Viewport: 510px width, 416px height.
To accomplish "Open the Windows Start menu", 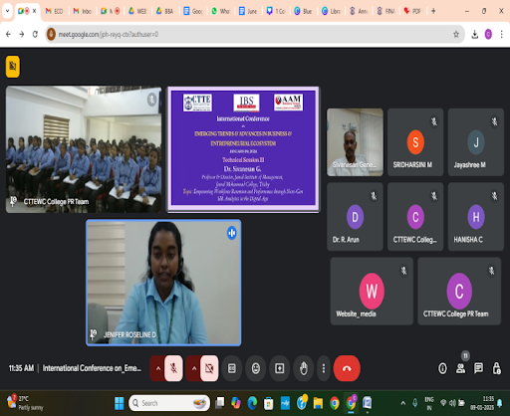I will pyautogui.click(x=120, y=403).
